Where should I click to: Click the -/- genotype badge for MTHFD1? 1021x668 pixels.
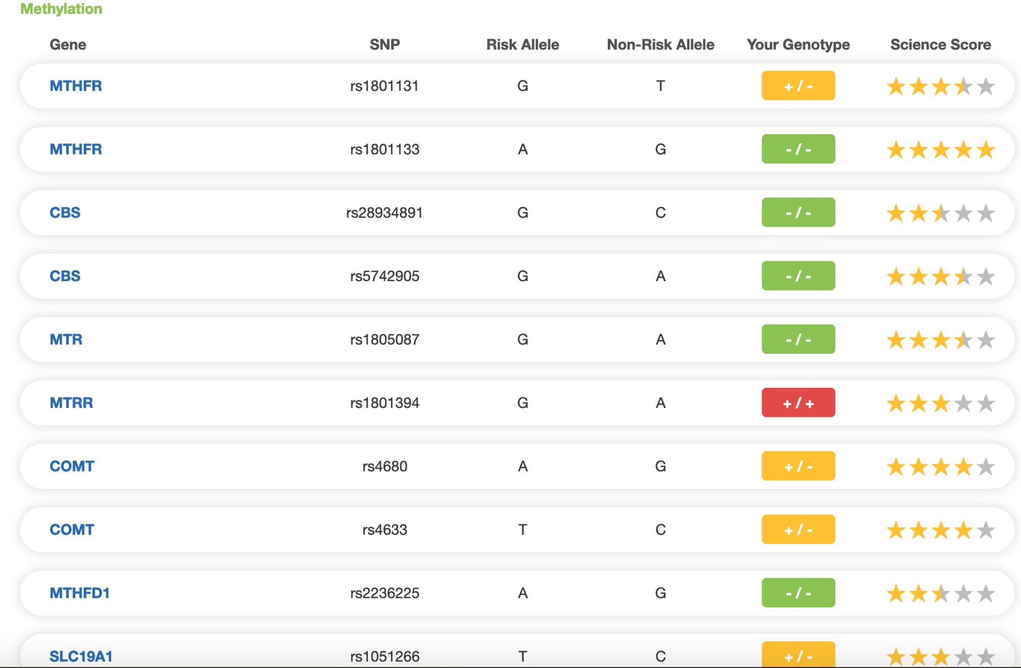(798, 593)
